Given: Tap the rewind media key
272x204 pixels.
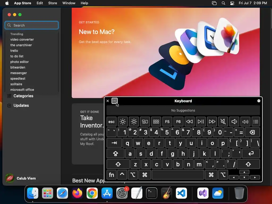Looking at the screenshot, I should coord(189,122).
